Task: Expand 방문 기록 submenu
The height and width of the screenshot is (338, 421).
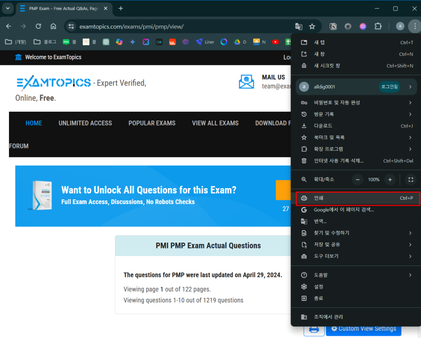Action: (x=357, y=114)
